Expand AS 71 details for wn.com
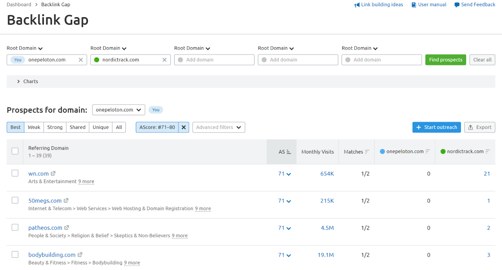Image resolution: width=502 pixels, height=270 pixels. [x=285, y=173]
